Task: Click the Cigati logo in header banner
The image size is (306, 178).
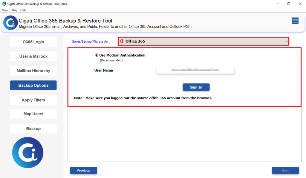Action: point(10,23)
